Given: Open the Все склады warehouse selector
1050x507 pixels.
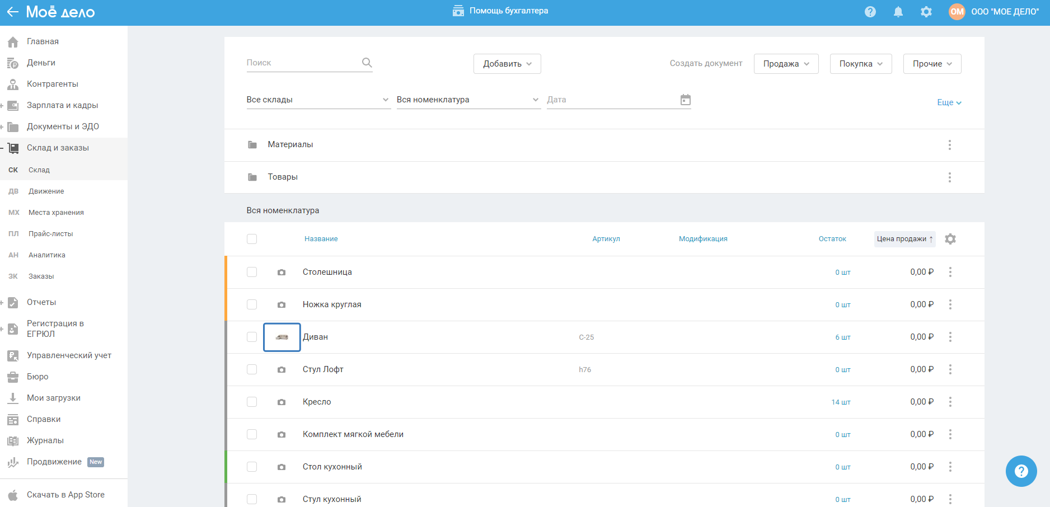Looking at the screenshot, I should [x=318, y=100].
